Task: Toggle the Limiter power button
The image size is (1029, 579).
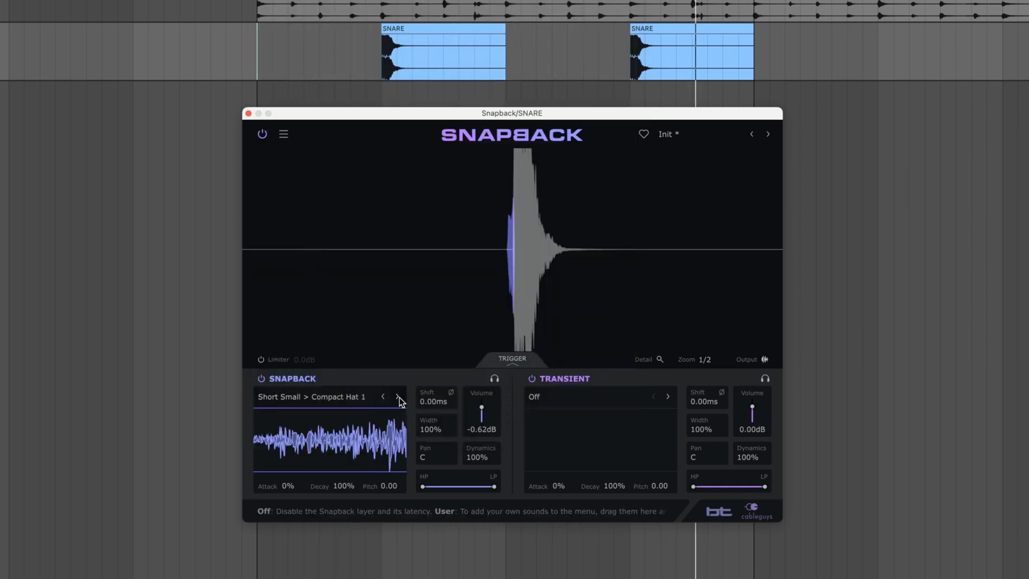Action: (x=261, y=360)
